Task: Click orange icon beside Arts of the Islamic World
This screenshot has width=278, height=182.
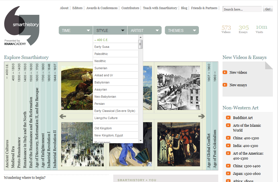Action: pos(228,125)
